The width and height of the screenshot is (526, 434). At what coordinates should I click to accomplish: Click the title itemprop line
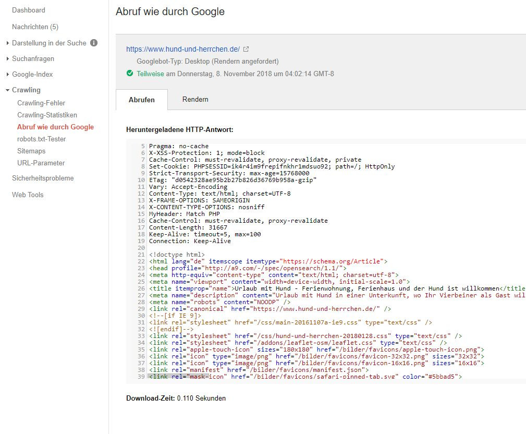(x=337, y=288)
